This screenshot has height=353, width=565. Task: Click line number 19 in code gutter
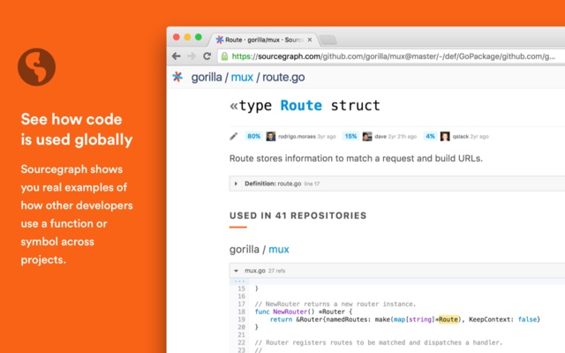point(241,319)
